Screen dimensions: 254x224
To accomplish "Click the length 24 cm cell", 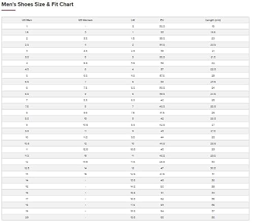I will [213, 88].
